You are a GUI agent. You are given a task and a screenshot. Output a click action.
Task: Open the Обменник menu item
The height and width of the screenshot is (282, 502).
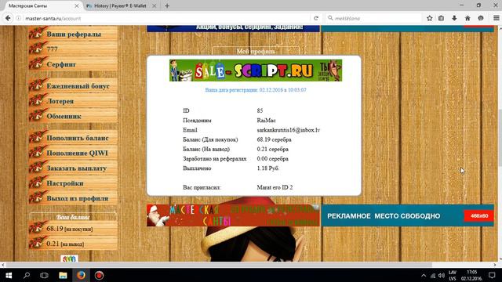click(x=73, y=116)
